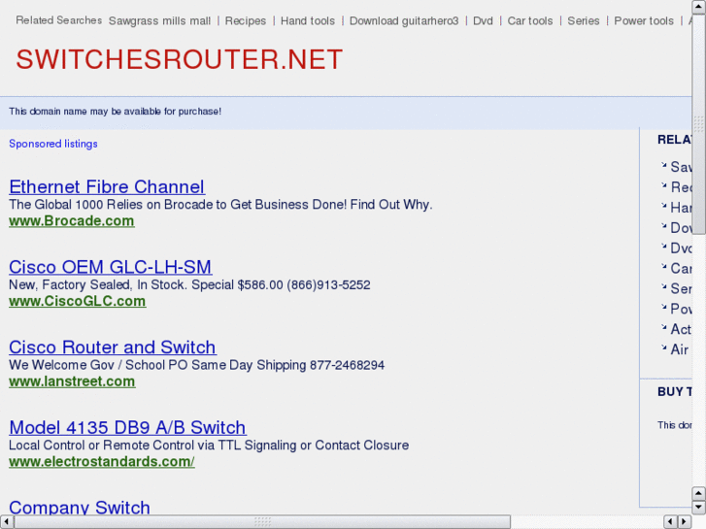
Task: Select Series in related searches bar
Action: click(x=583, y=21)
